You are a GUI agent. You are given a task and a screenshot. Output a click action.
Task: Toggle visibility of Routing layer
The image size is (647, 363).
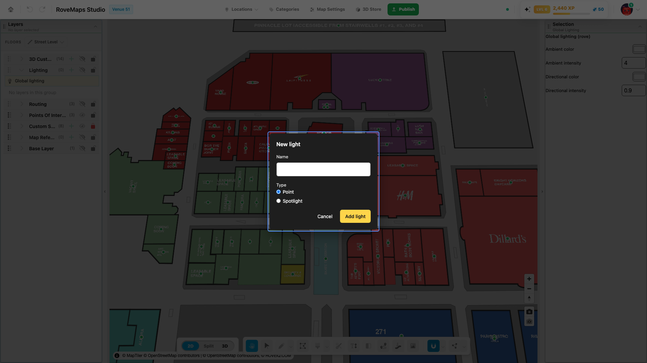[82, 104]
